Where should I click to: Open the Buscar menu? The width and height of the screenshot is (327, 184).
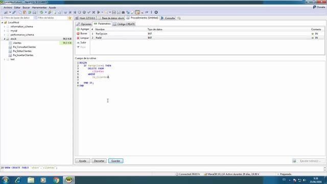click(26, 8)
